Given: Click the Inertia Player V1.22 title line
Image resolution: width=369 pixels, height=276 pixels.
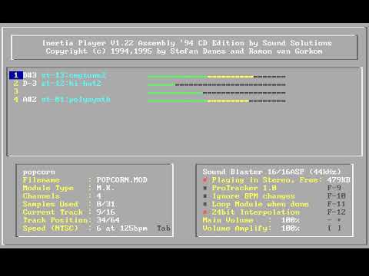Looking at the screenshot, I should pyautogui.click(x=187, y=43).
